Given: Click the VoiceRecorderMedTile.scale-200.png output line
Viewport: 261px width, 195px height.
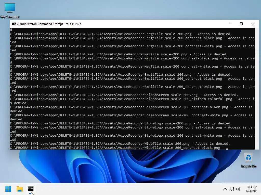Looking at the screenshot, I should [x=119, y=54].
